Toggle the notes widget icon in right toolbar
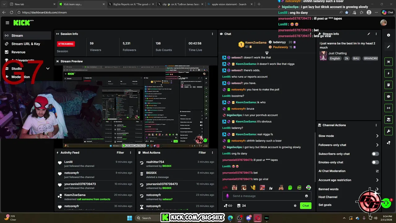Image resolution: width=396 pixels, height=223 pixels. pos(389,85)
